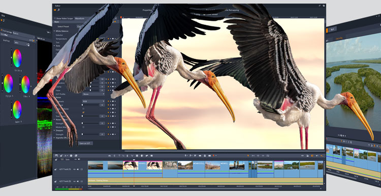This screenshot has width=381, height=196.
Task: Mute the first A/V Track speaker icon
Action: (x=78, y=169)
